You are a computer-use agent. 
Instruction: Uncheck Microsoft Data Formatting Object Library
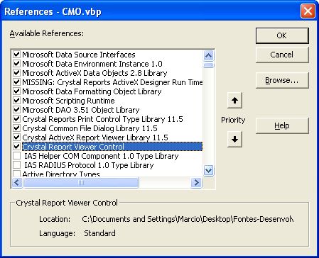(x=16, y=91)
